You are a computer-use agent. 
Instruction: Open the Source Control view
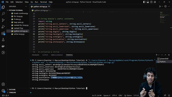click(3, 20)
